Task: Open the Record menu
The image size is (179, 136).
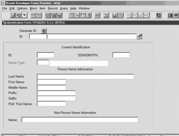Action: pos(53,9)
